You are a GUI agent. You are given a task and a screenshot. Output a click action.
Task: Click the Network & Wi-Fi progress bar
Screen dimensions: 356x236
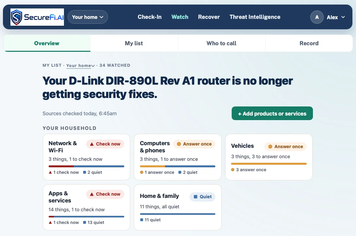pos(86,166)
